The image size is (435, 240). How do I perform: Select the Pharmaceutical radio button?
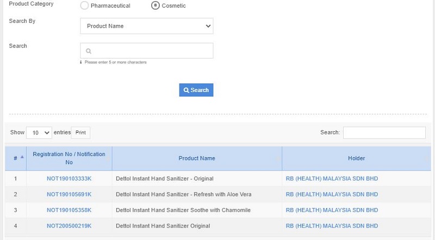pos(84,5)
